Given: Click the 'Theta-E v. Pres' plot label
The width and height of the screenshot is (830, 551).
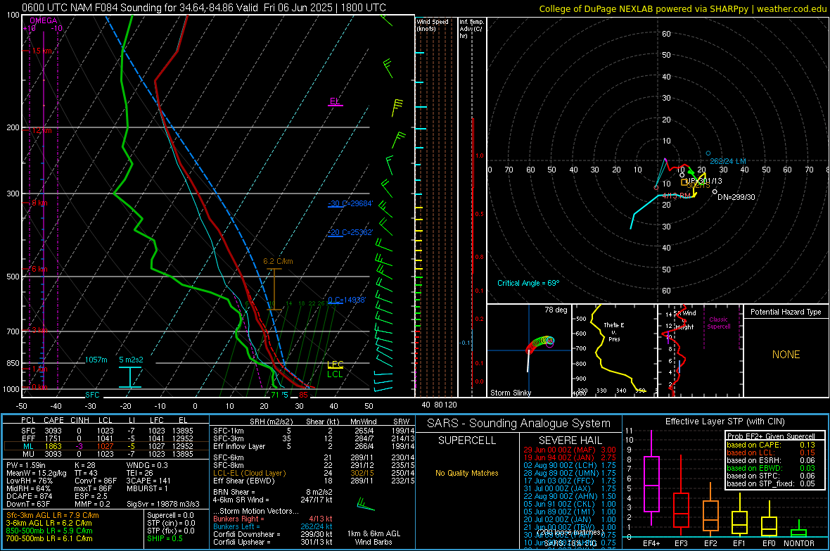Looking at the screenshot, I should (x=614, y=331).
